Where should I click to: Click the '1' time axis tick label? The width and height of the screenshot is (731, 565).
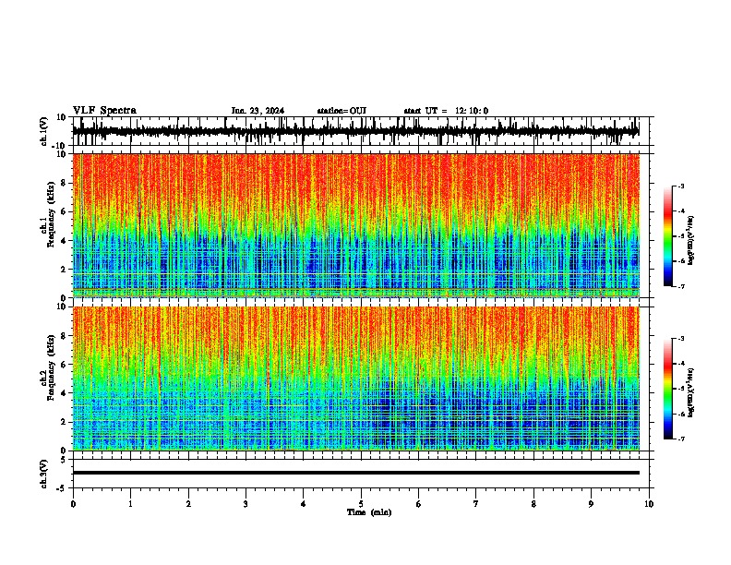pos(130,504)
